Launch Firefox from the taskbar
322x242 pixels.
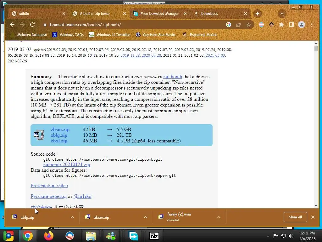pos(49,236)
